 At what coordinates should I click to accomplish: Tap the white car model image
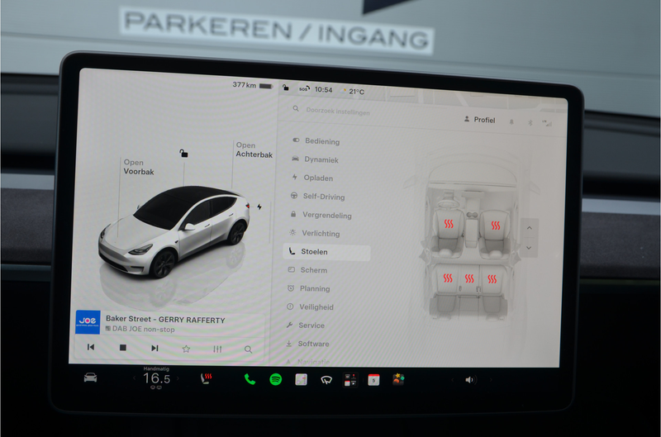click(x=174, y=231)
